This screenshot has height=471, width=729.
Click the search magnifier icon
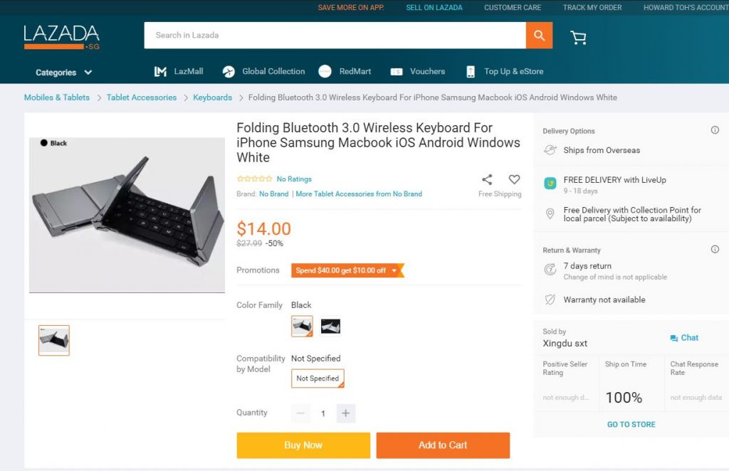click(539, 35)
